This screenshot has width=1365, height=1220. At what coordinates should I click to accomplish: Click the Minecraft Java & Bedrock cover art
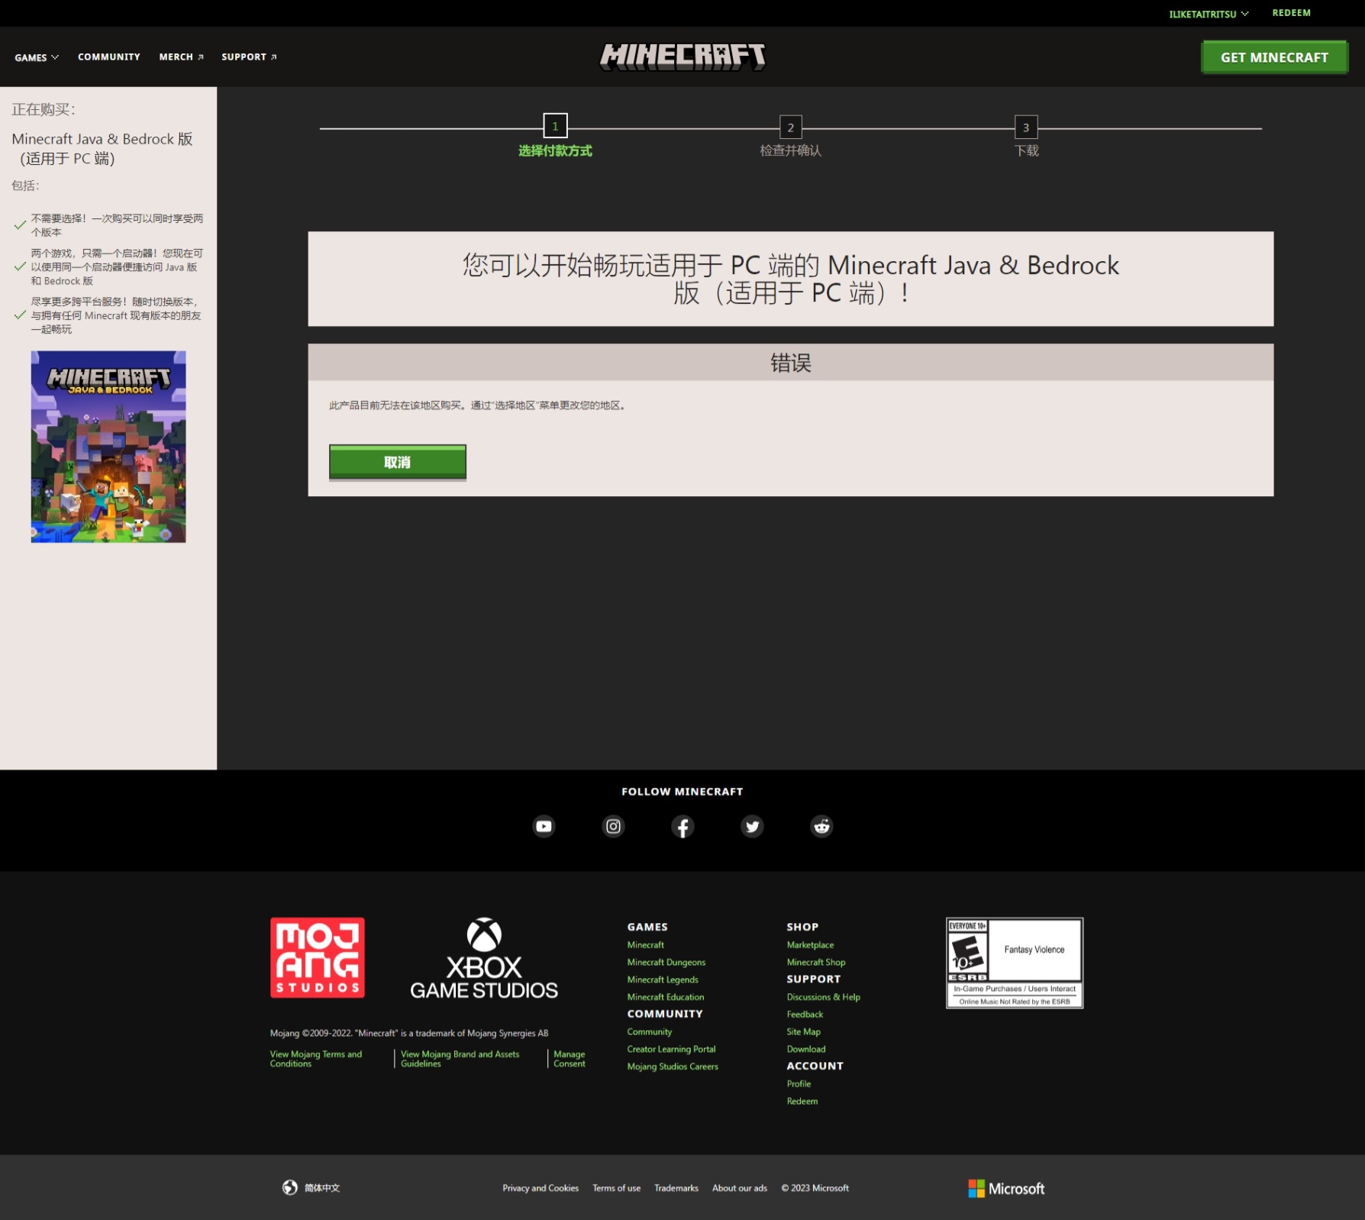coord(108,447)
